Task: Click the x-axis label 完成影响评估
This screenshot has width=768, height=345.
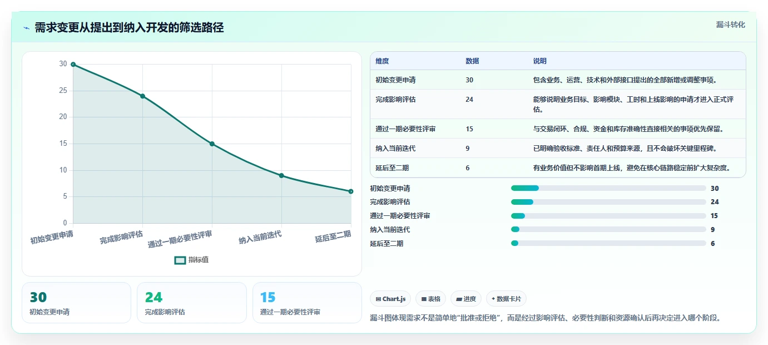Action: pos(121,238)
